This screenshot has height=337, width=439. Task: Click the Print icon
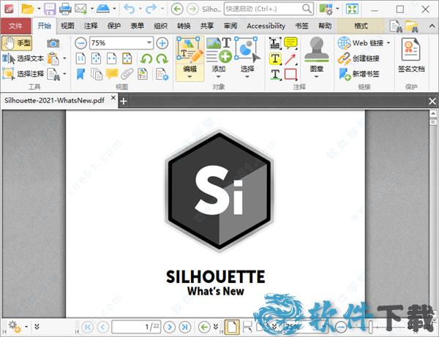tap(65, 9)
